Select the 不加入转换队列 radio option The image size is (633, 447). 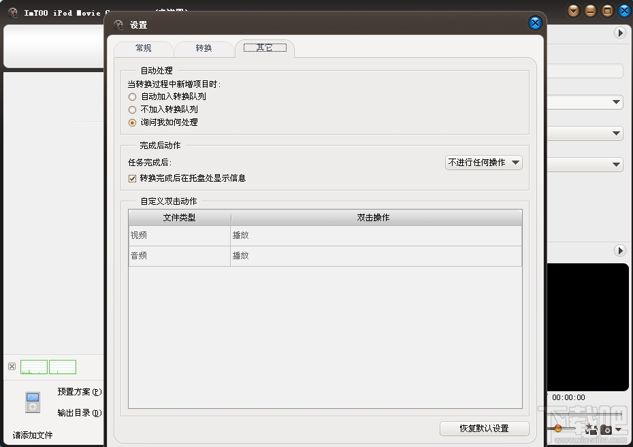pos(133,110)
